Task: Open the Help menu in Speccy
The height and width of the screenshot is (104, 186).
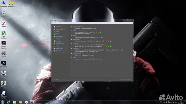Action: (60, 23)
